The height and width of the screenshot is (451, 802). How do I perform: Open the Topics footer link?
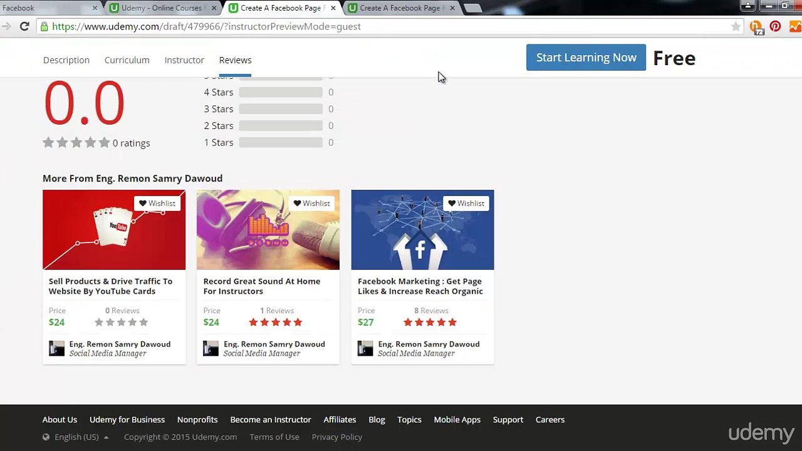pyautogui.click(x=409, y=420)
